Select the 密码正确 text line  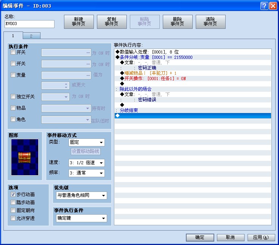193,68
